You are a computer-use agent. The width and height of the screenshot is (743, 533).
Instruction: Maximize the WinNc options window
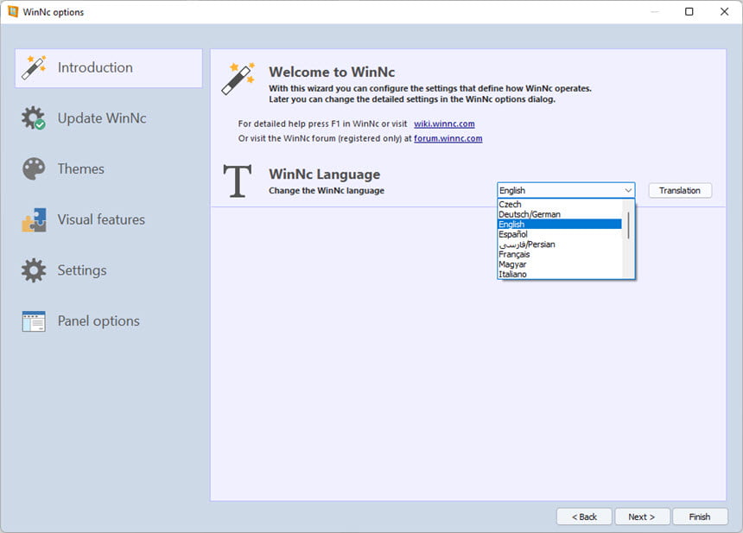click(x=689, y=11)
